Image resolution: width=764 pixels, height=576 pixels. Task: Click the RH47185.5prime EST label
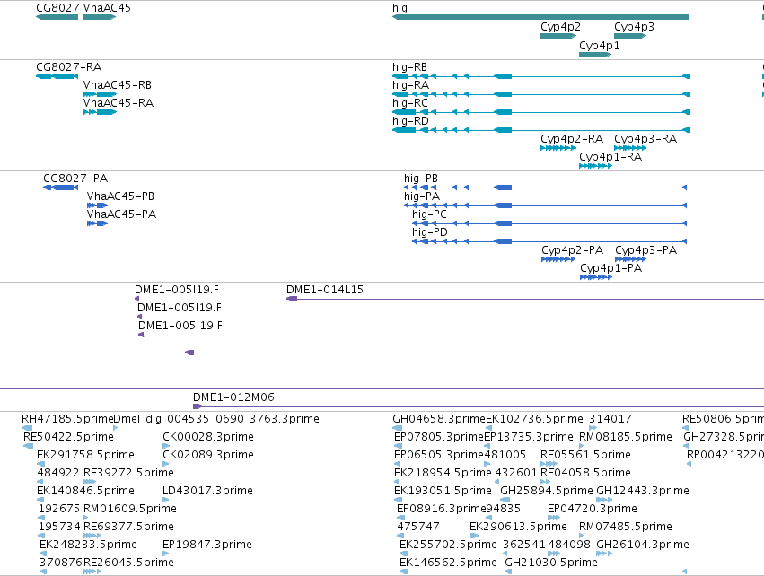(67, 419)
